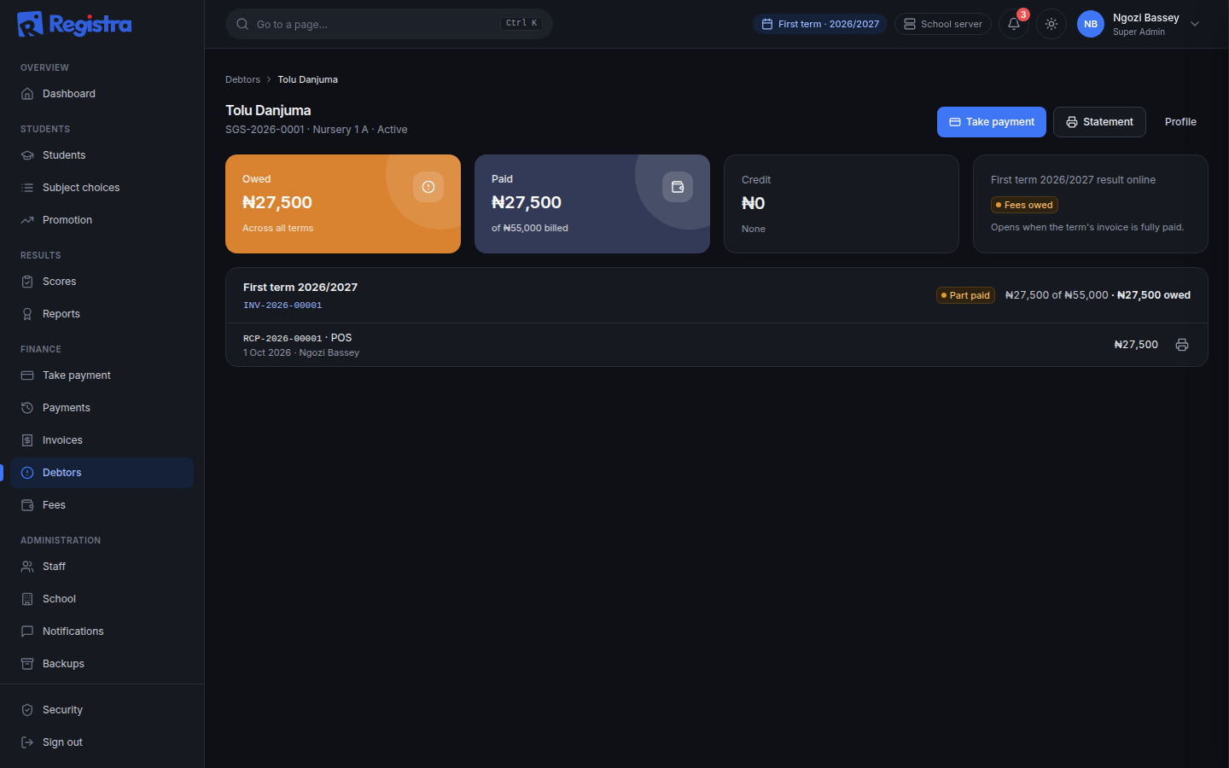Click the Fees wallet icon in sidebar

27,505
